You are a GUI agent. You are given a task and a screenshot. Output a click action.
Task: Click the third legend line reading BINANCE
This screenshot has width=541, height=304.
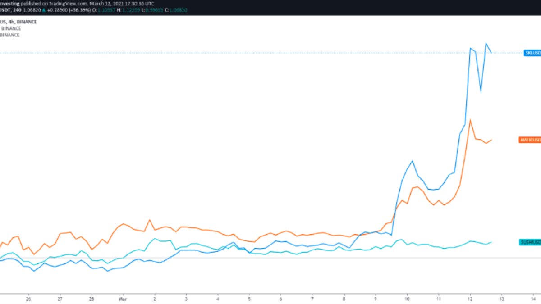[10, 35]
